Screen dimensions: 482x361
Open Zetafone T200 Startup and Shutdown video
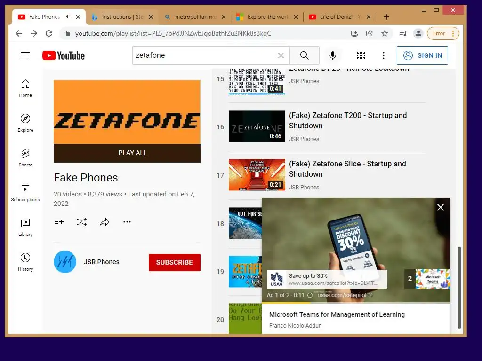[348, 120]
